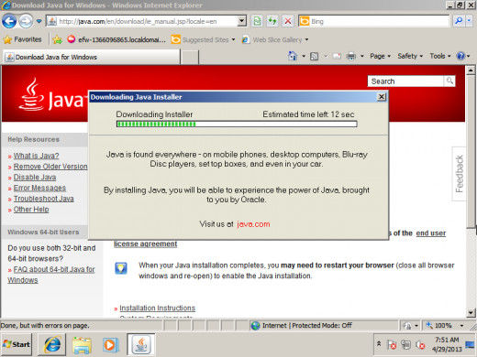Open the Remove Older Version link
The width and height of the screenshot is (477, 357).
tap(50, 167)
